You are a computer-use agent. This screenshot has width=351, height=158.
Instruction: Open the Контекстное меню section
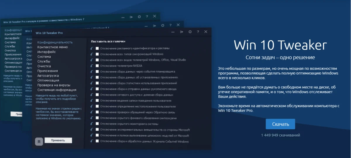click(52, 47)
